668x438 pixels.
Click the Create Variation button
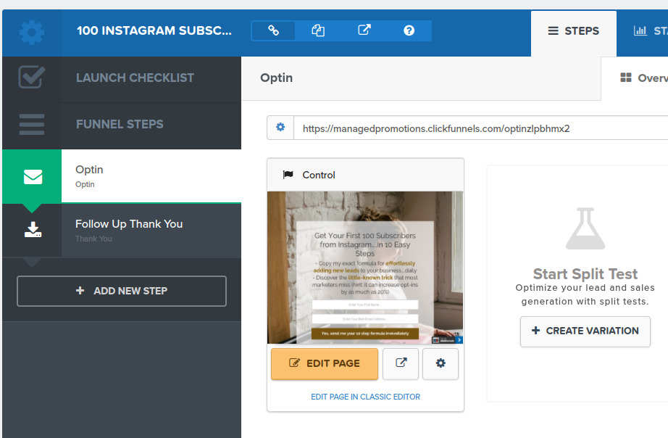click(x=585, y=331)
